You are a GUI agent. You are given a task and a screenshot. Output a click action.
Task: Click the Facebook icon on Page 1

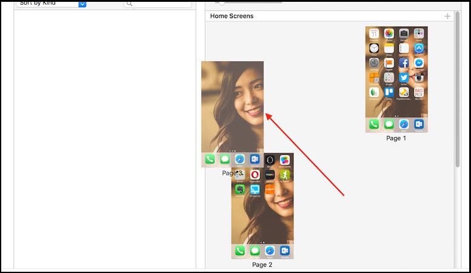coord(404,63)
